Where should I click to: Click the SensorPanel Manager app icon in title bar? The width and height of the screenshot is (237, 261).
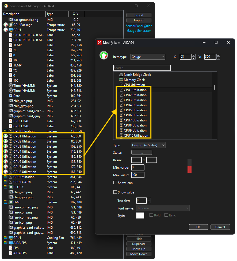(6, 6)
